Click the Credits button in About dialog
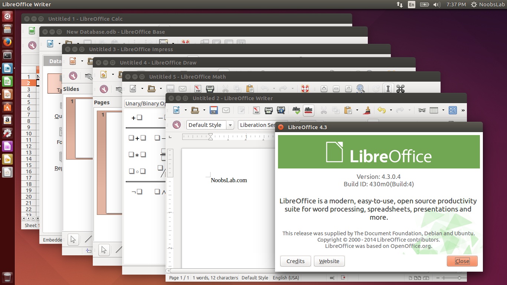The width and height of the screenshot is (507, 285). pos(295,261)
